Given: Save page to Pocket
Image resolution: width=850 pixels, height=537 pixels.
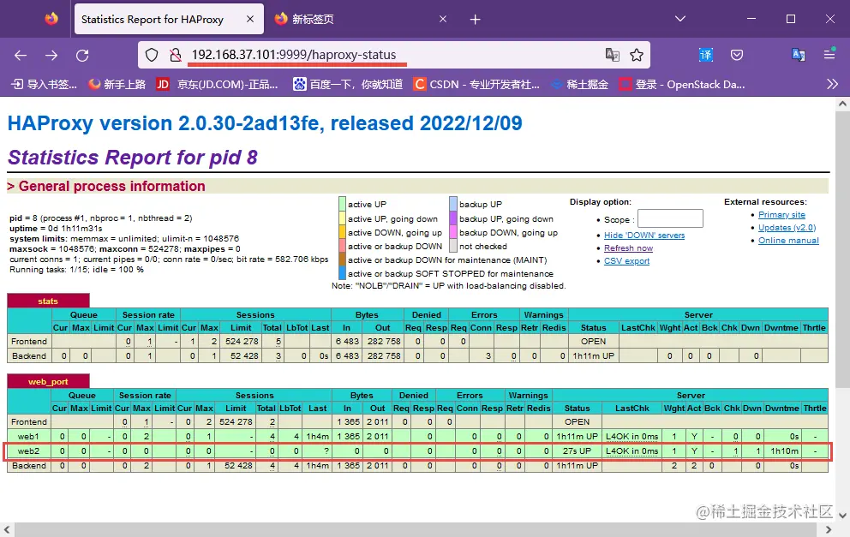Looking at the screenshot, I should [737, 55].
